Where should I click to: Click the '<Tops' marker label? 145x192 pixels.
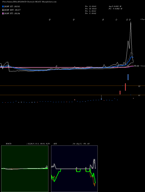click(x=142, y=19)
